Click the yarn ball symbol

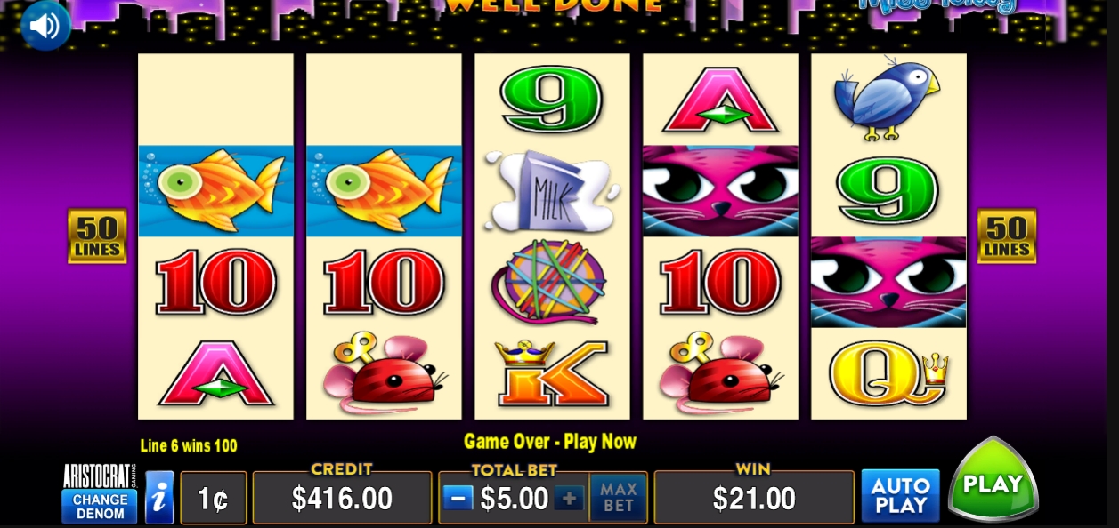tap(549, 282)
